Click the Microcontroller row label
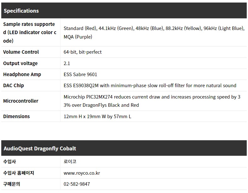Screen dimensions: 248x193 click(20, 101)
